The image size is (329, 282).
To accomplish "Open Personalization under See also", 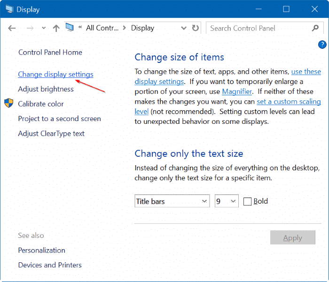I will [41, 251].
